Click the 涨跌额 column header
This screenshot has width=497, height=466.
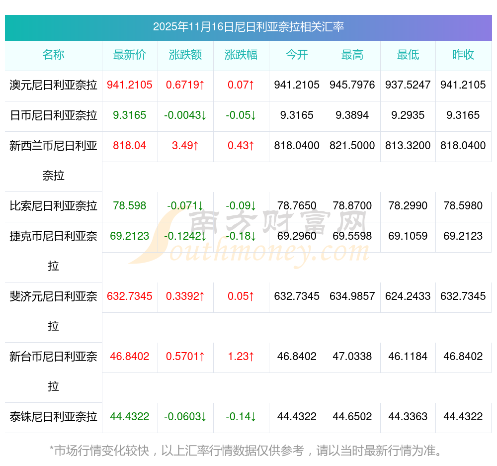click(185, 55)
